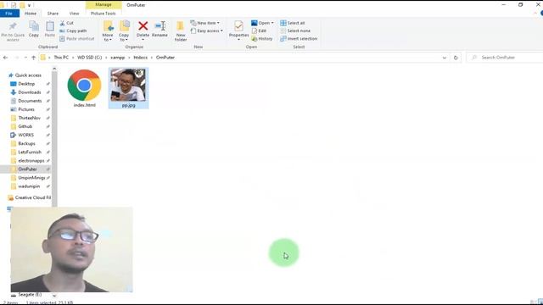Image resolution: width=543 pixels, height=305 pixels.
Task: Expand address bar history dropdown
Action: (445, 58)
